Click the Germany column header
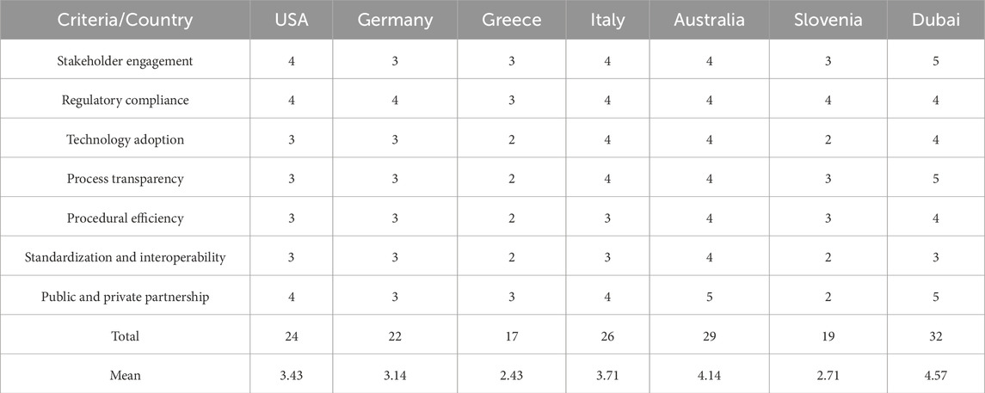 tap(396, 20)
